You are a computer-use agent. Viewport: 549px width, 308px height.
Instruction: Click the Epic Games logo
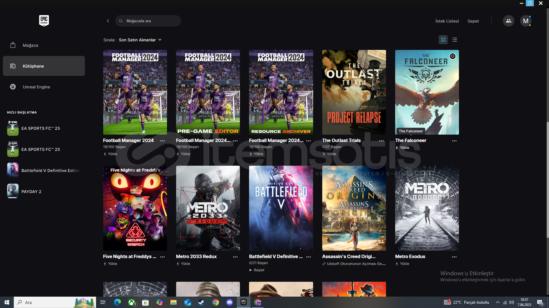44,21
